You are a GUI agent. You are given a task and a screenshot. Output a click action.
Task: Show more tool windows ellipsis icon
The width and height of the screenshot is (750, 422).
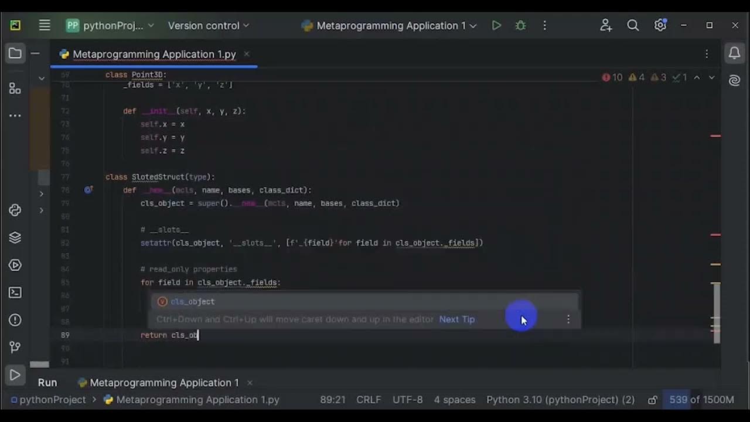15,115
